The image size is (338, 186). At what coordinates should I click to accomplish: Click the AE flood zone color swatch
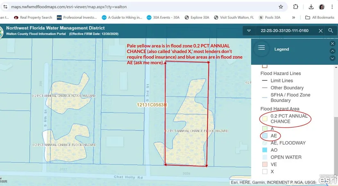[265, 135]
